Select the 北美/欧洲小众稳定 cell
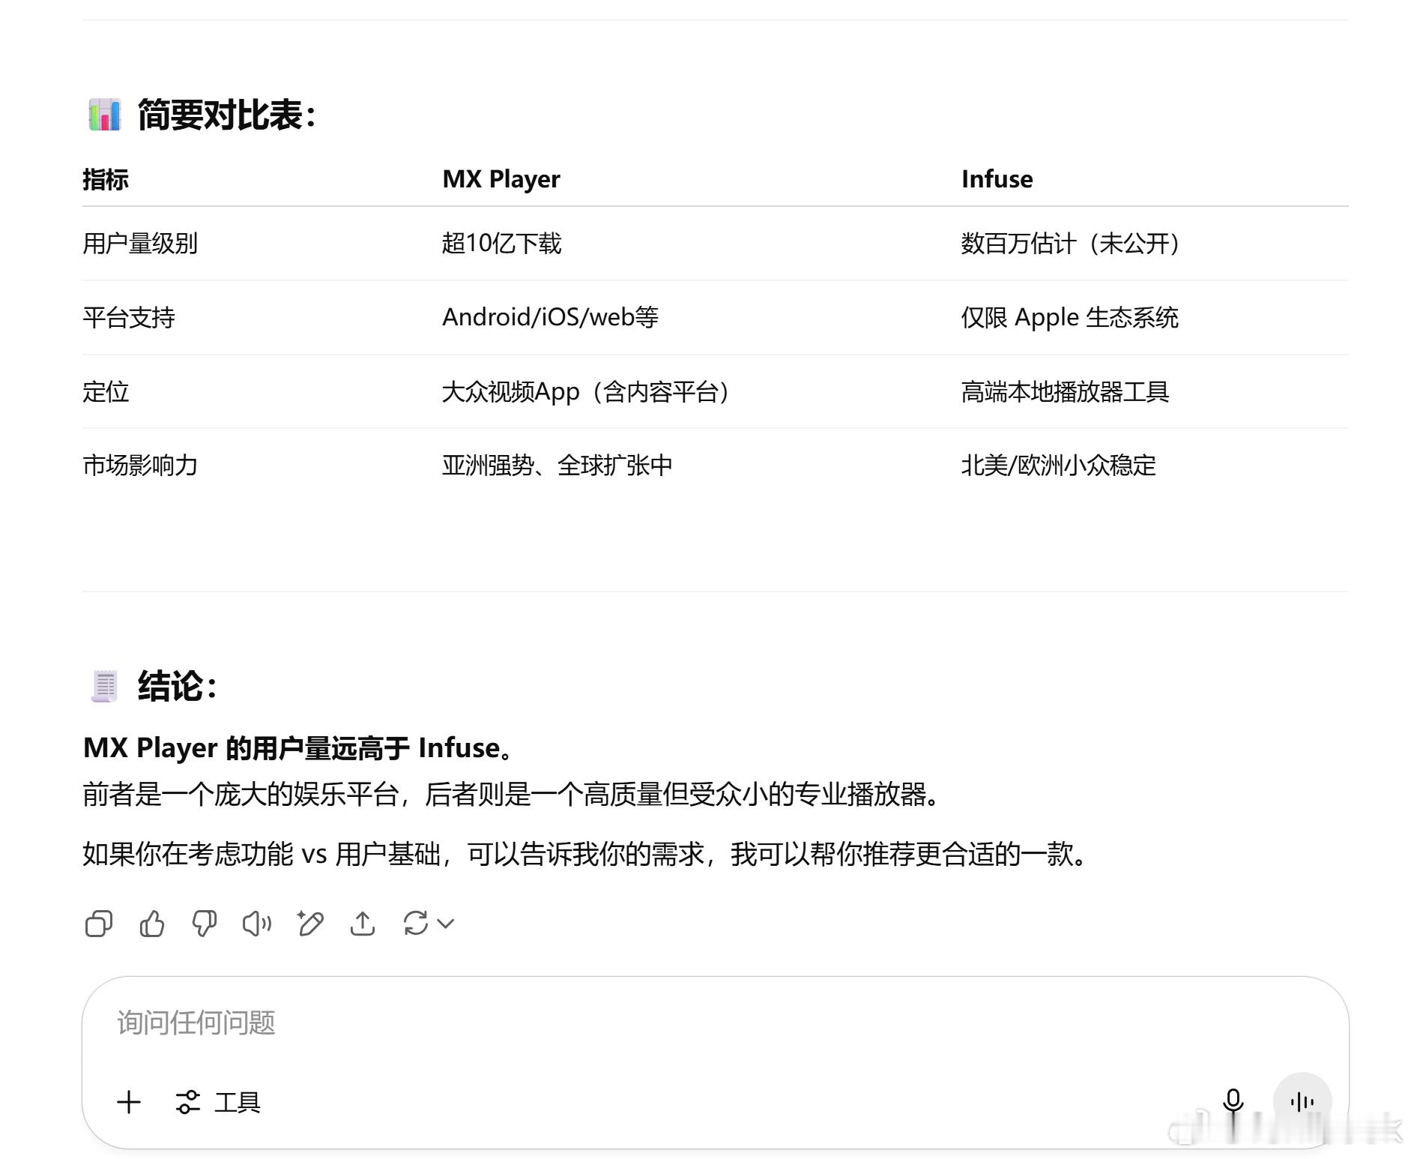The height and width of the screenshot is (1159, 1414). tap(1058, 466)
